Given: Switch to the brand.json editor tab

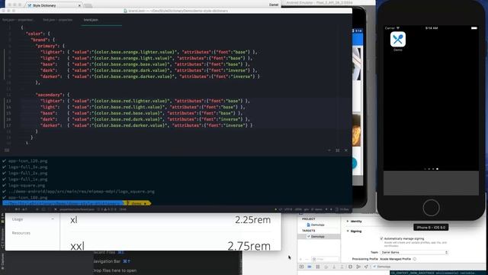Looking at the screenshot, I should (x=91, y=20).
